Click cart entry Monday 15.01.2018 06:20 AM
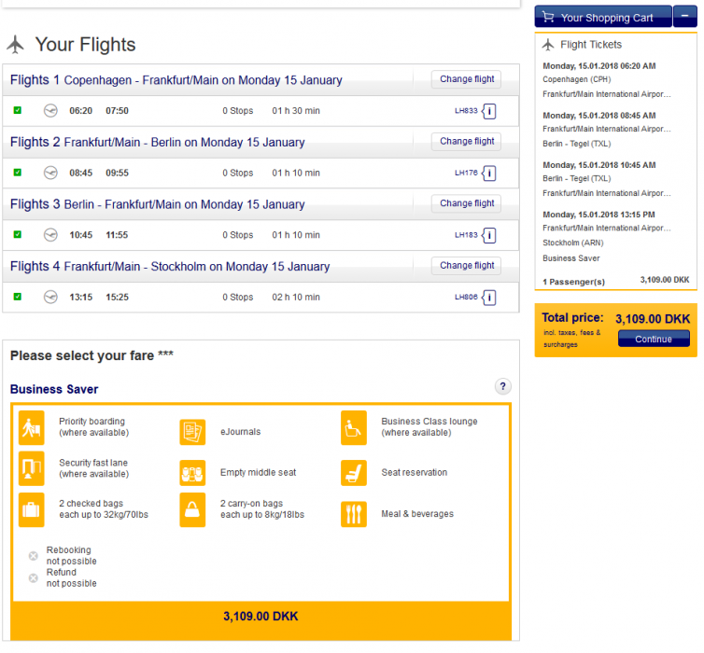The image size is (704, 653). click(x=598, y=66)
